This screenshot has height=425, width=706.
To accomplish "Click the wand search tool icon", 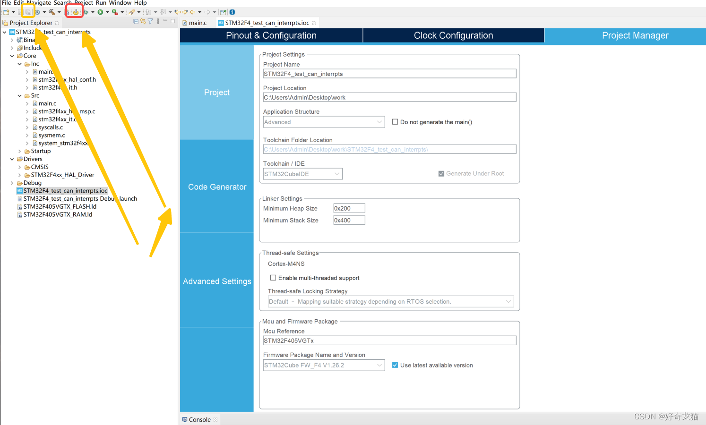I will pos(132,12).
